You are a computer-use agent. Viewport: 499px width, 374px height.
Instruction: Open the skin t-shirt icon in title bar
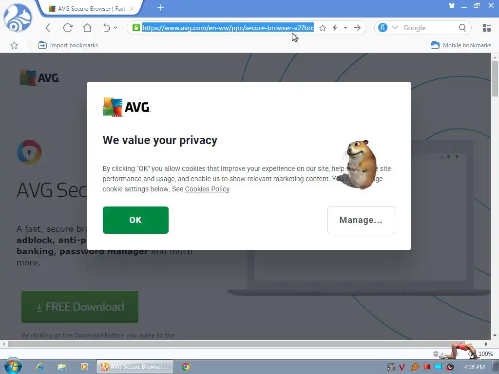452,5
